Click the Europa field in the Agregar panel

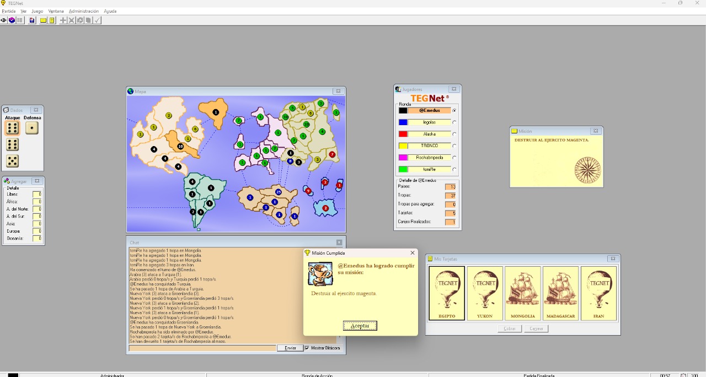37,231
